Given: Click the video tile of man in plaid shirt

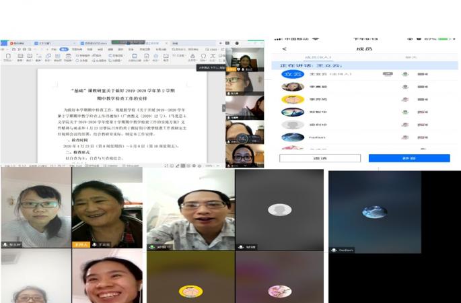Looking at the screenshot, I should coord(190,210).
